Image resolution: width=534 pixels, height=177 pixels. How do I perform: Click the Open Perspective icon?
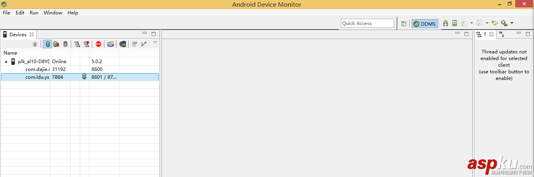[x=404, y=23]
